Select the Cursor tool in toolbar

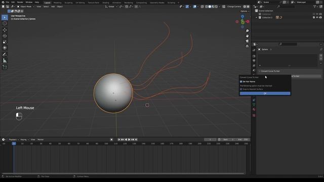click(x=5, y=23)
